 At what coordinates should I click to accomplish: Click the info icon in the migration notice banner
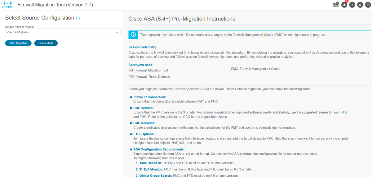(133, 35)
